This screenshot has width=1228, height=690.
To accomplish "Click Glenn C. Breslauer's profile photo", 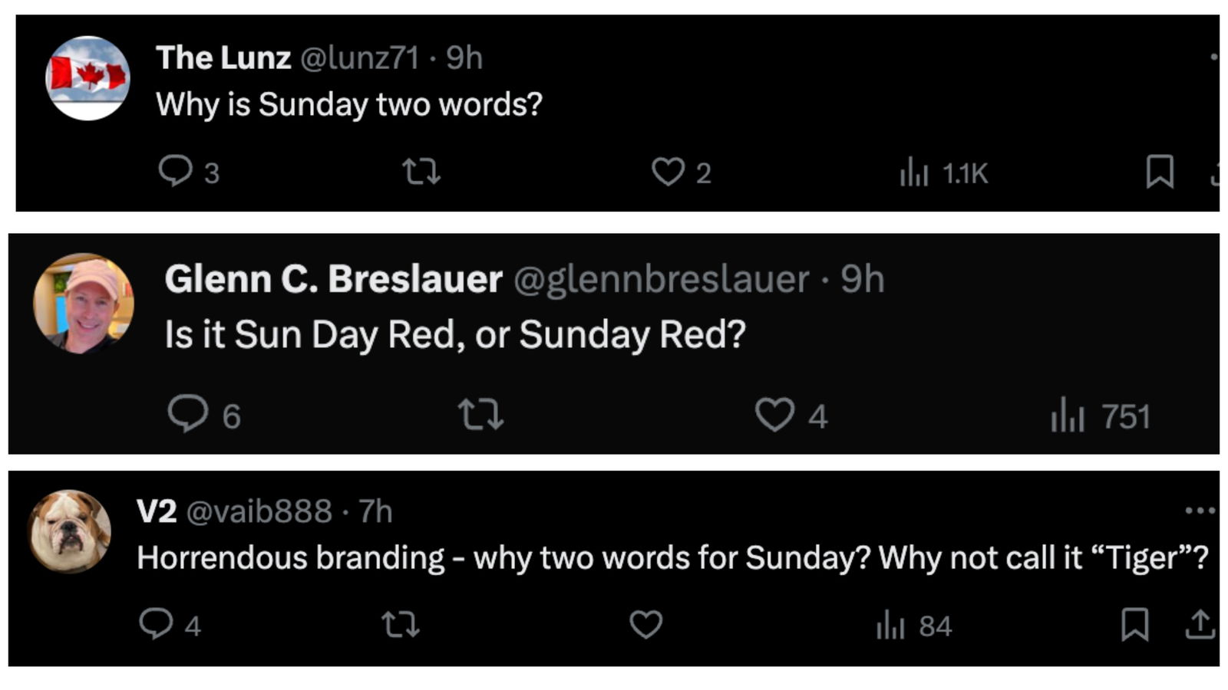I will (x=84, y=304).
